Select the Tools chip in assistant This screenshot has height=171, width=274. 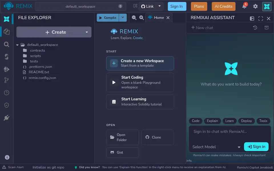click(x=263, y=121)
